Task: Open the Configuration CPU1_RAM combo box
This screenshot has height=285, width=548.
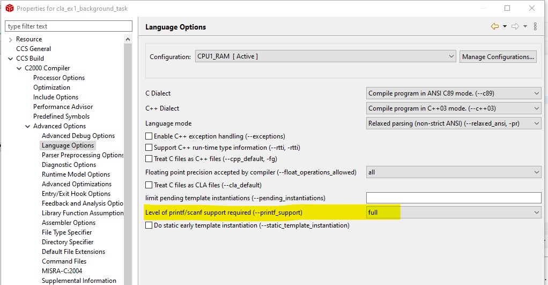Action: tap(325, 56)
